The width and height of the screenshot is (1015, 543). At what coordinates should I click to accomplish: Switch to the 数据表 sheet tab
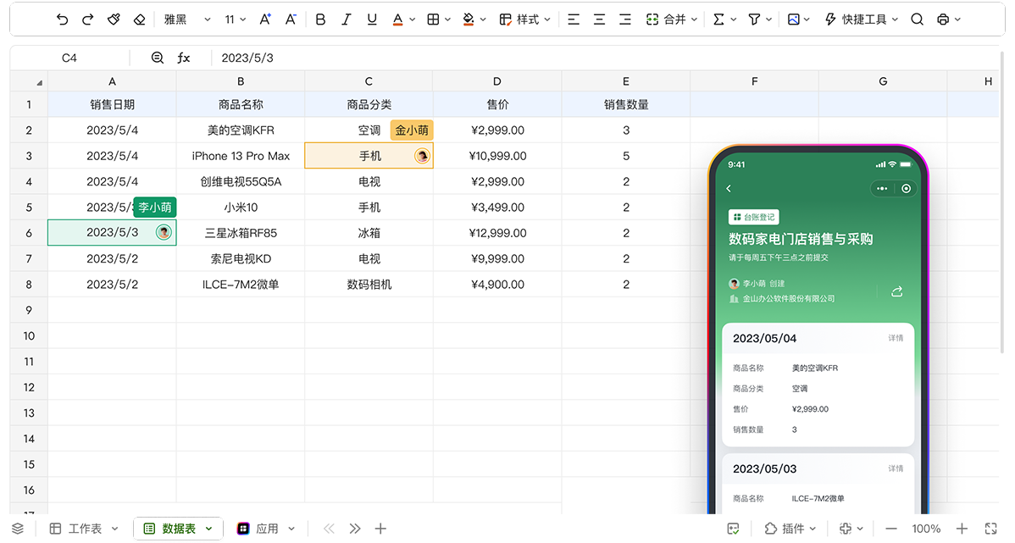(178, 529)
